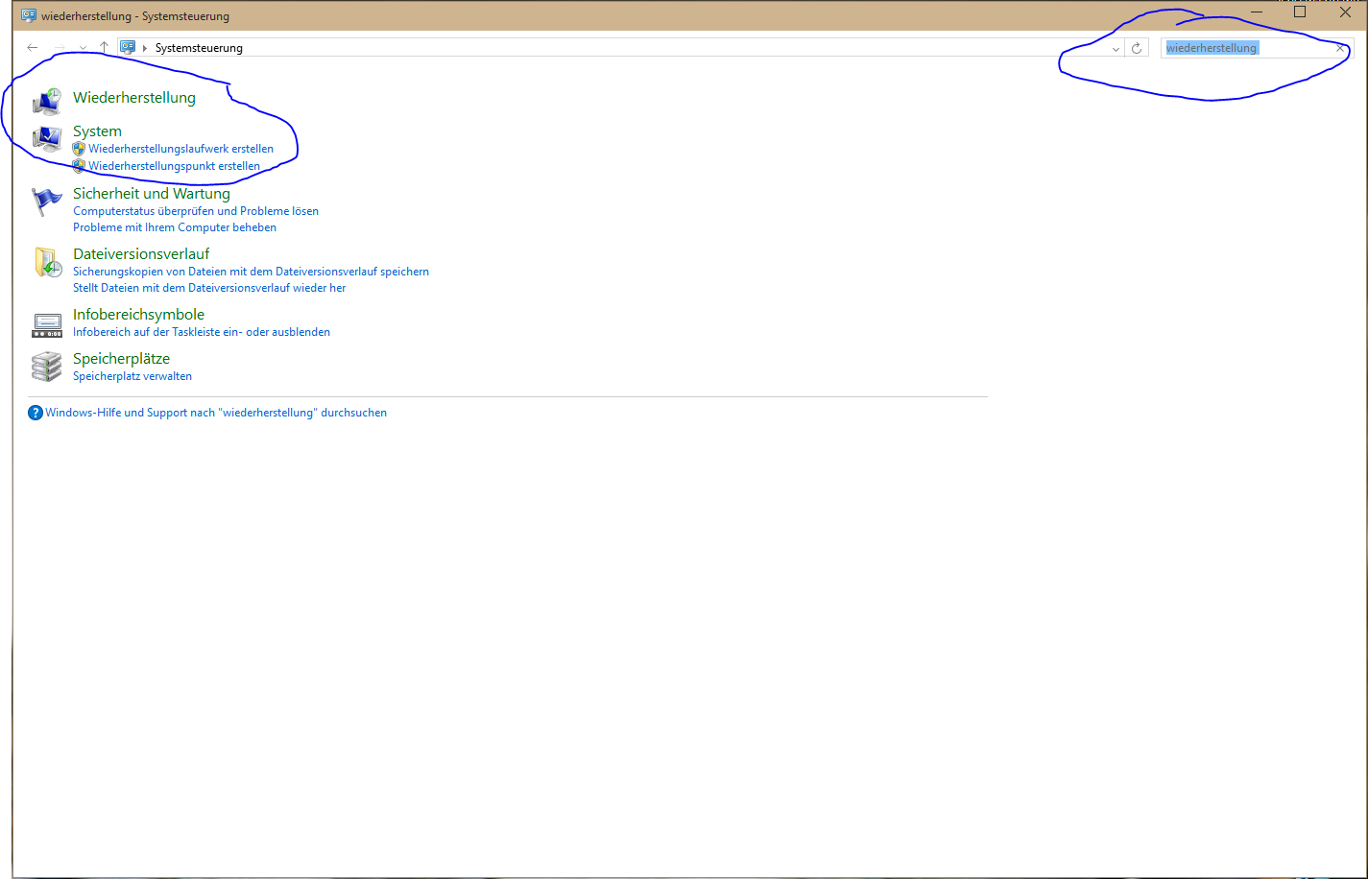This screenshot has width=1368, height=879.
Task: Close the Systemsteuerung window
Action: click(1345, 12)
